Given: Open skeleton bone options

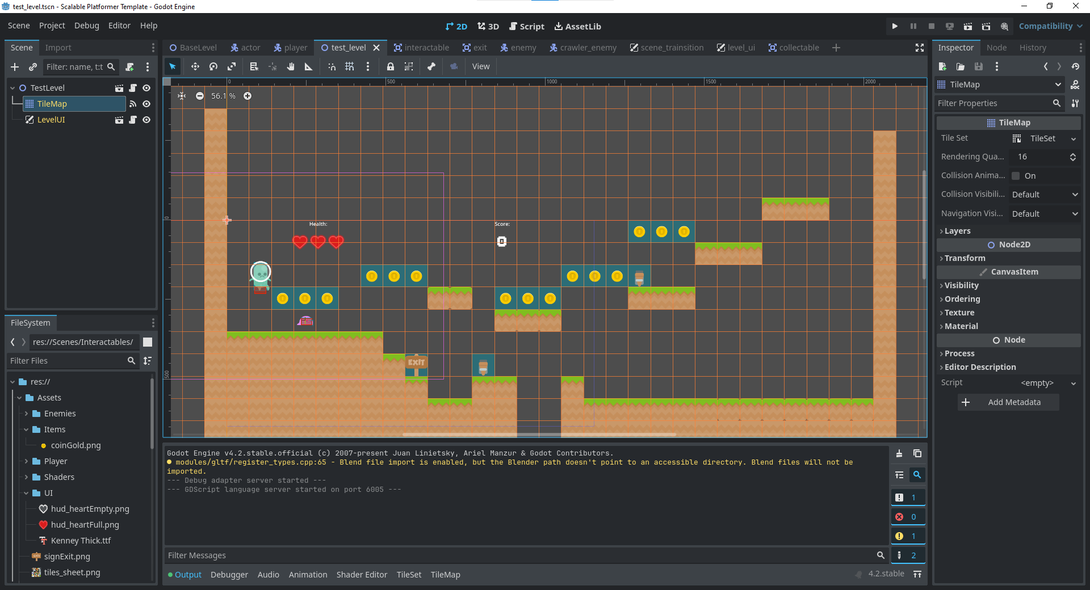Looking at the screenshot, I should (431, 66).
